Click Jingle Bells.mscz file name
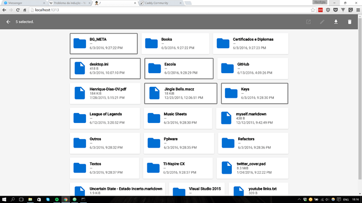Viewport: 362px width, 203px height. coord(179,89)
